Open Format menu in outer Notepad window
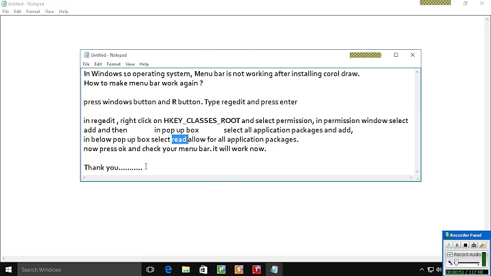The width and height of the screenshot is (491, 276). pos(33,12)
